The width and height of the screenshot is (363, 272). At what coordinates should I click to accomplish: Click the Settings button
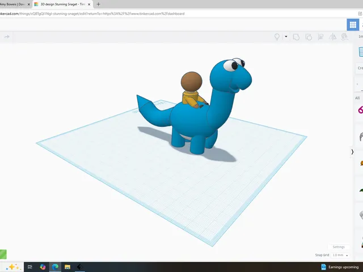pyautogui.click(x=339, y=247)
